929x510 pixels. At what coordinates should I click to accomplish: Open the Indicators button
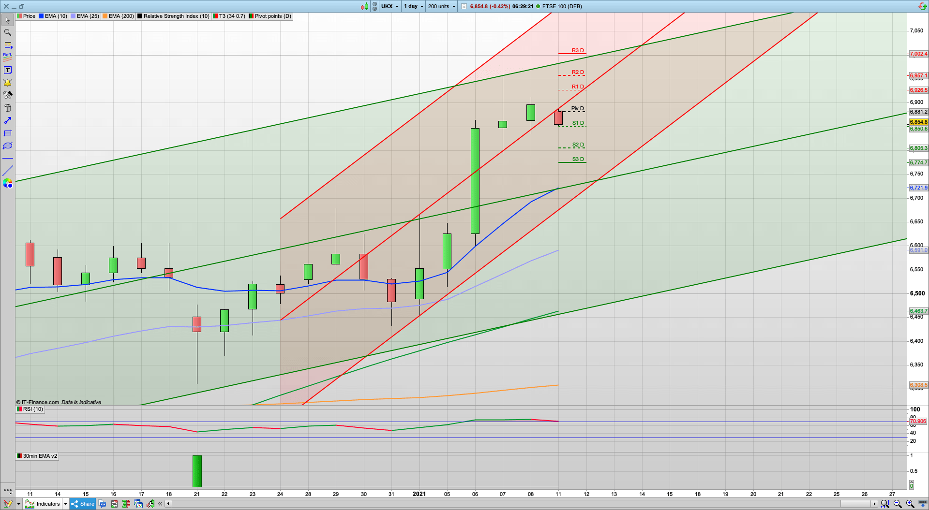(x=47, y=504)
